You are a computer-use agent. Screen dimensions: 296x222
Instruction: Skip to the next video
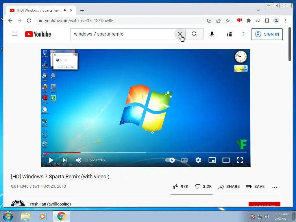65,160
